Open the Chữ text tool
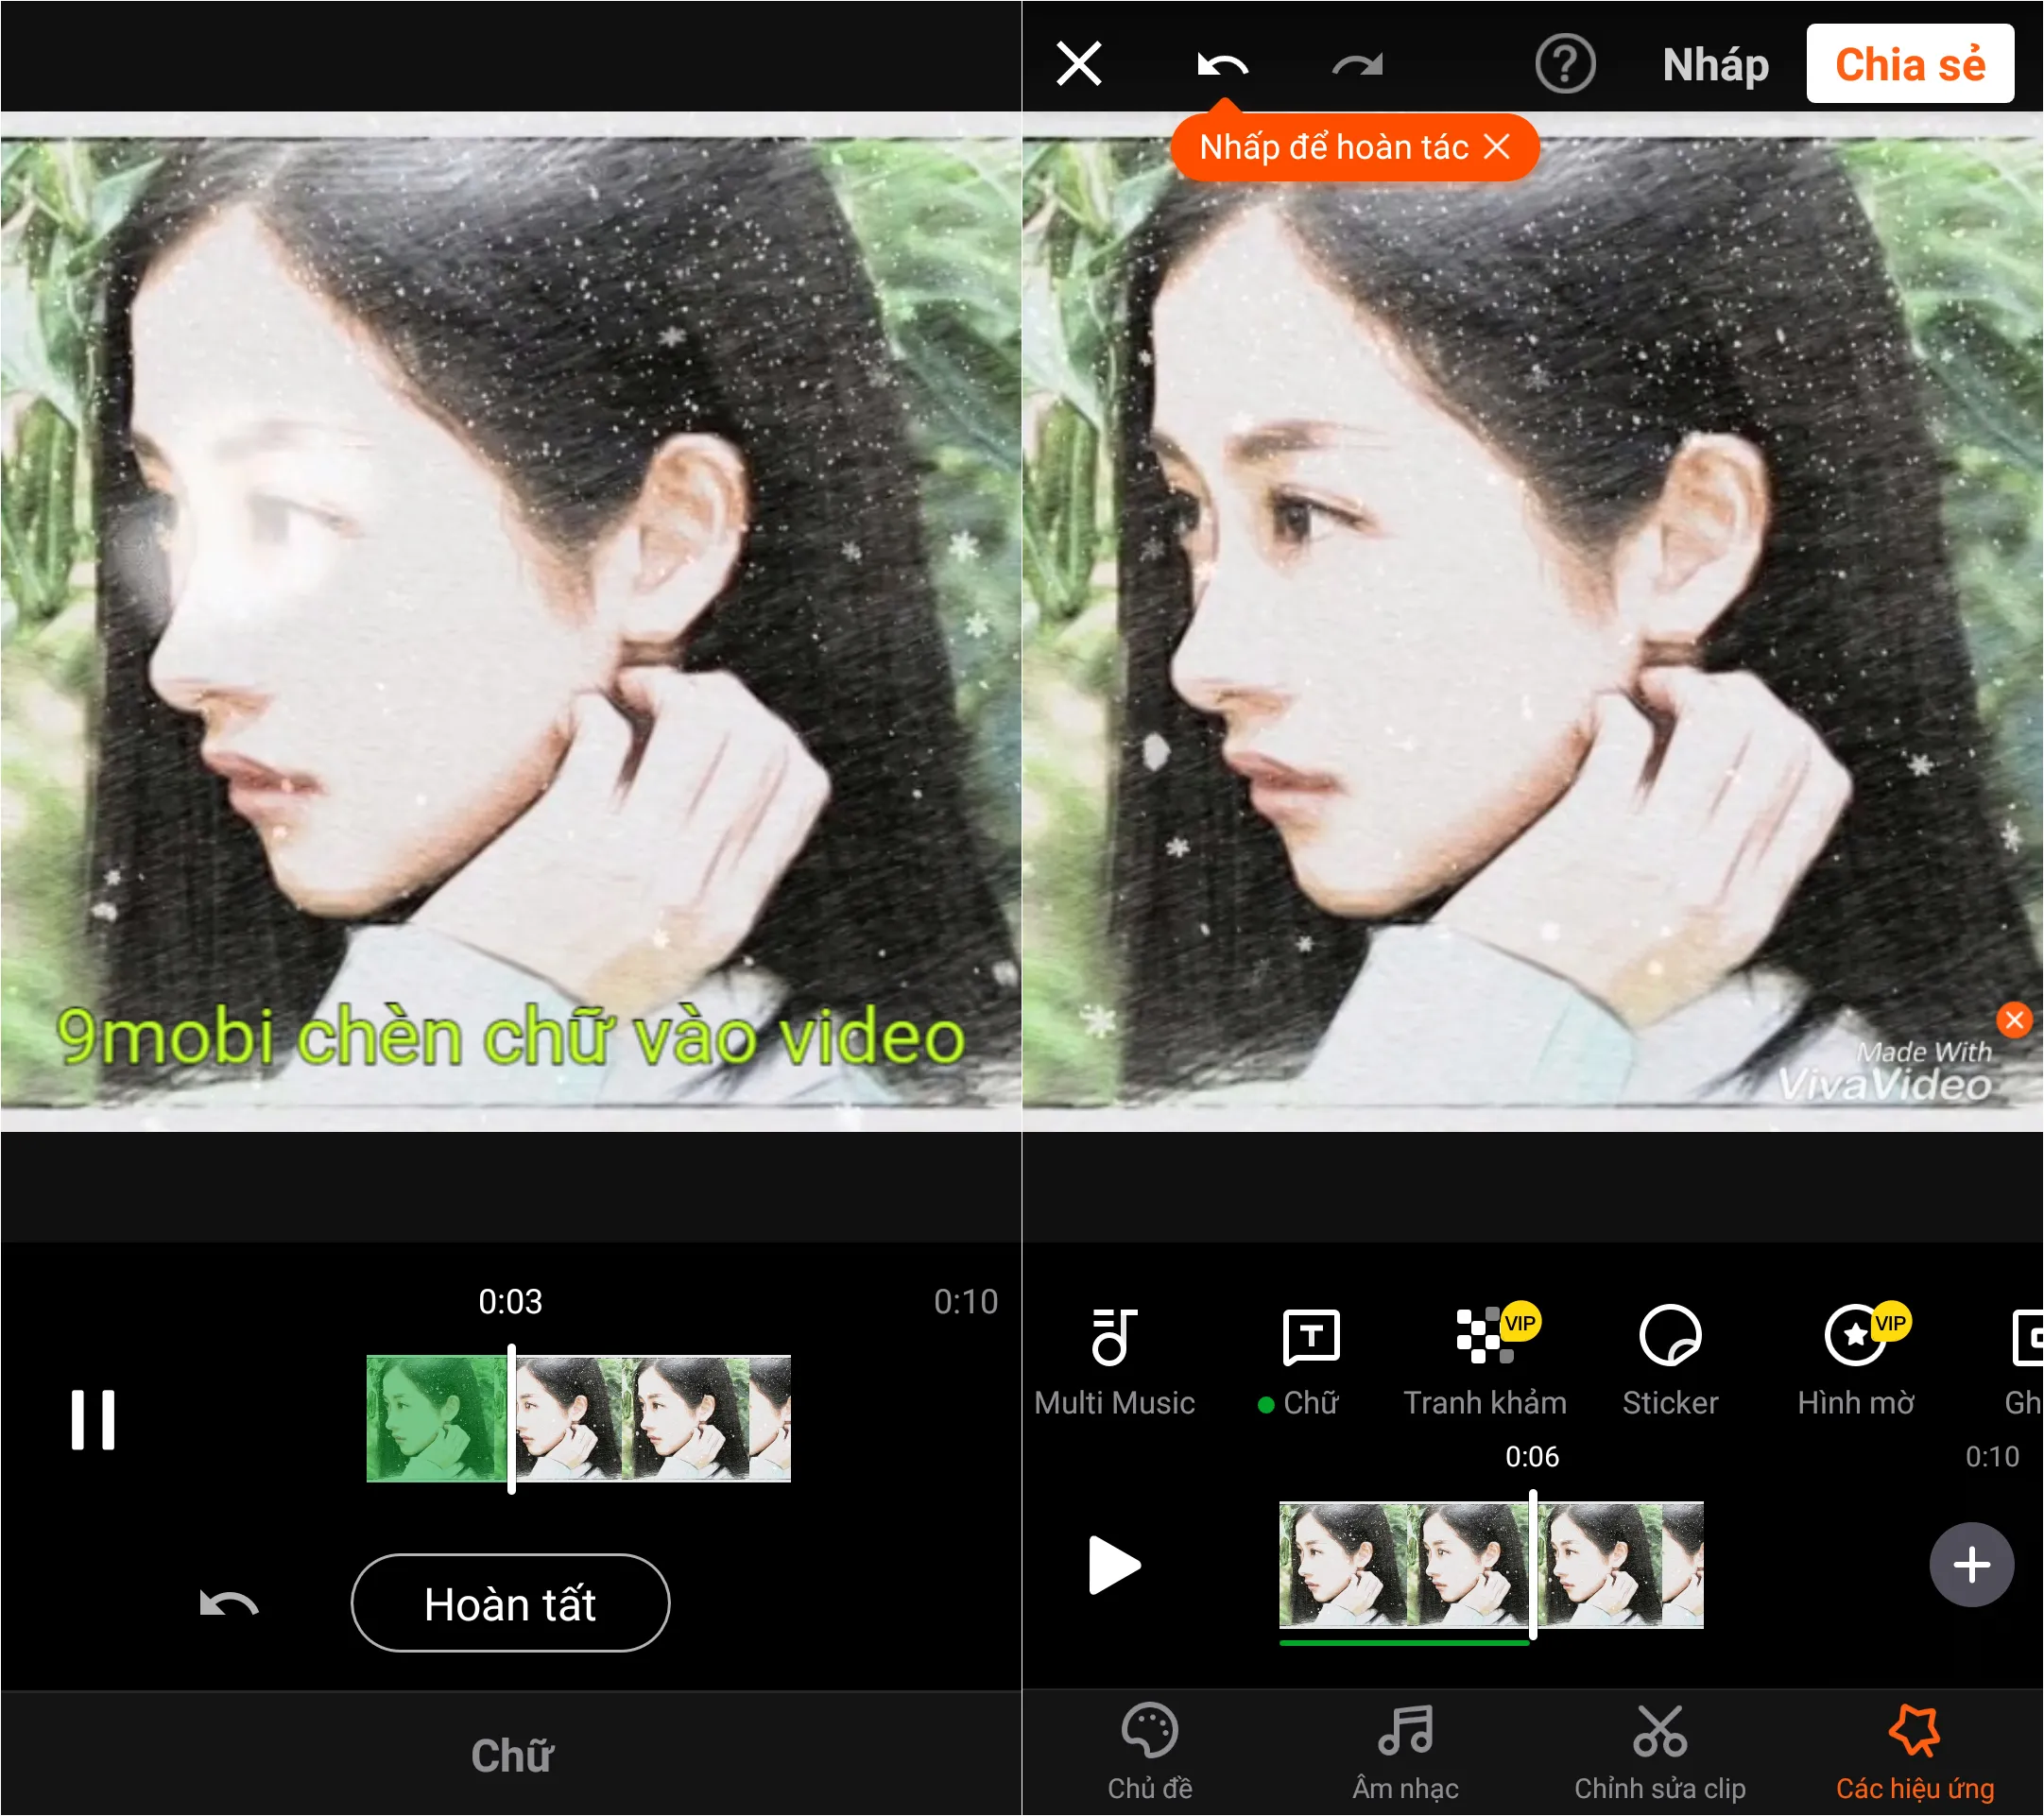The width and height of the screenshot is (2044, 1816). coord(1309,1362)
